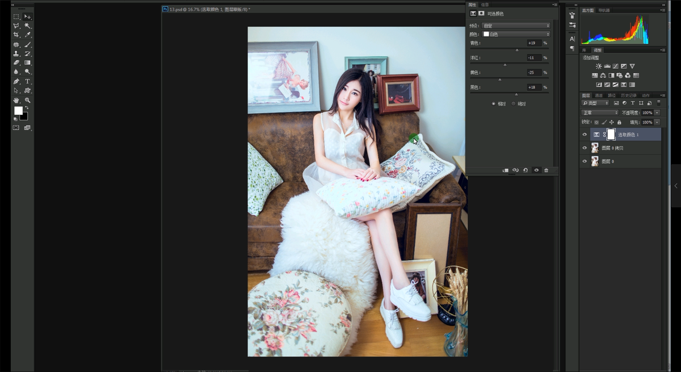Switch to the 历史记录 tab
The height and width of the screenshot is (372, 681).
point(628,95)
